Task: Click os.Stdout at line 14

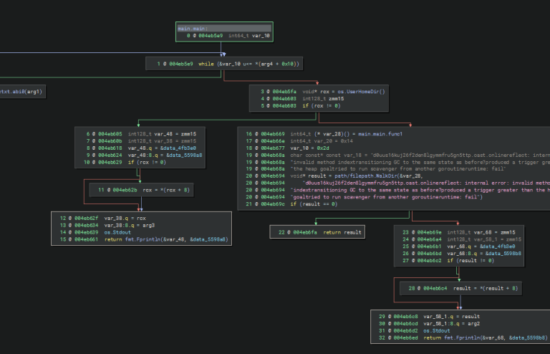Action: pos(117,232)
